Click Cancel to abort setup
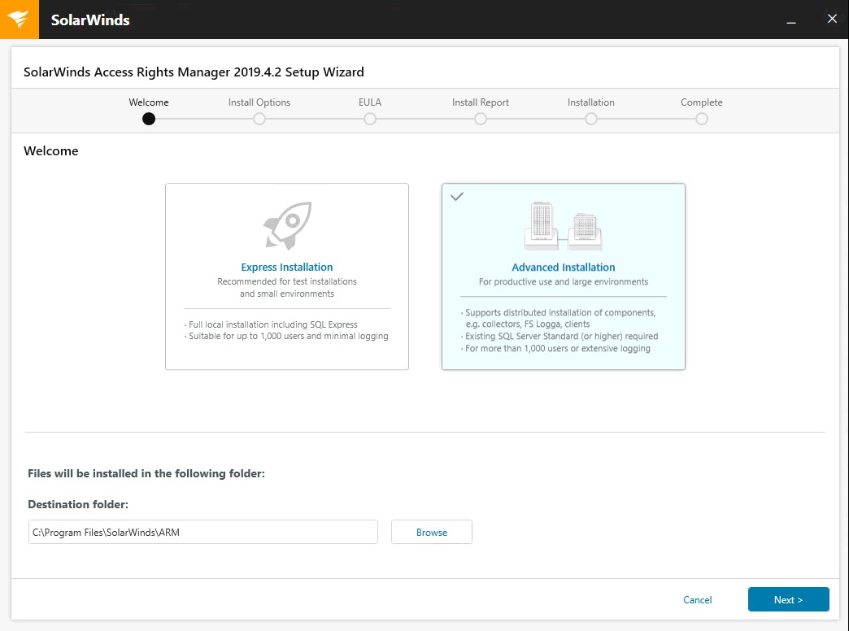Screen dimensions: 849x631 point(698,599)
